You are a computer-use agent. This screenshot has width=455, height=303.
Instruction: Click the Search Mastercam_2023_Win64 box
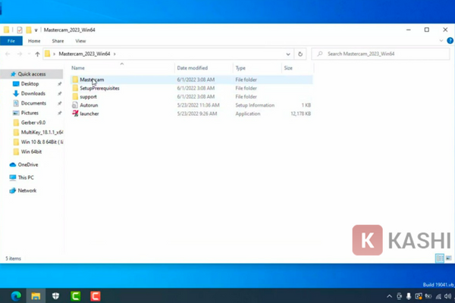click(379, 55)
